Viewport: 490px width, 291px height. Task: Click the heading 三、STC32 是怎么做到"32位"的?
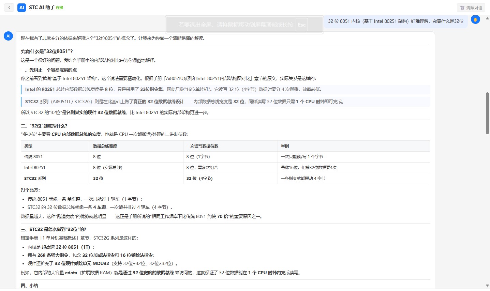pyautogui.click(x=54, y=229)
